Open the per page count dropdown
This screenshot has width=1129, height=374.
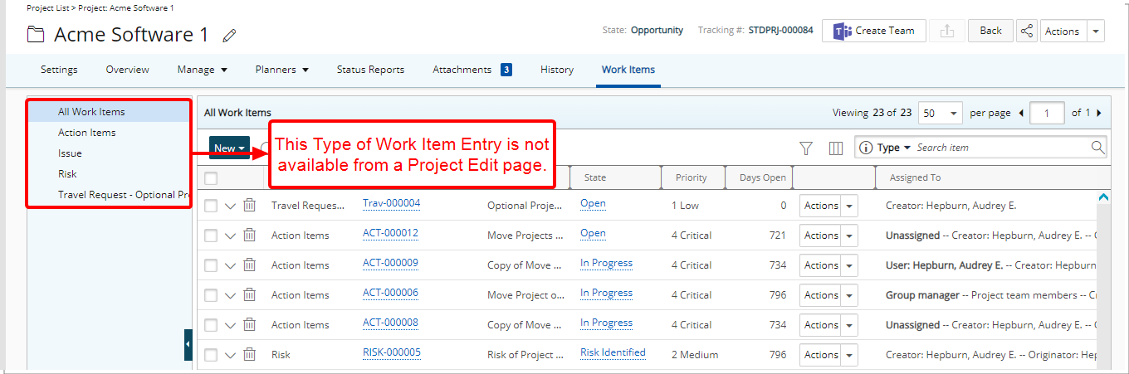coord(941,113)
